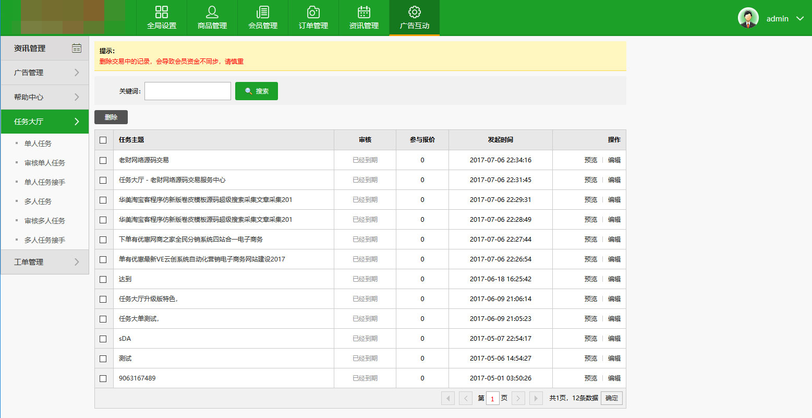Click the 商品管理 person icon
812x418 pixels.
tap(212, 13)
